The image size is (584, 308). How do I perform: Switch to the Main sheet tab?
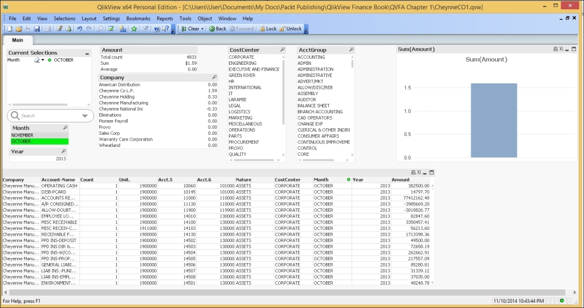[x=18, y=40]
